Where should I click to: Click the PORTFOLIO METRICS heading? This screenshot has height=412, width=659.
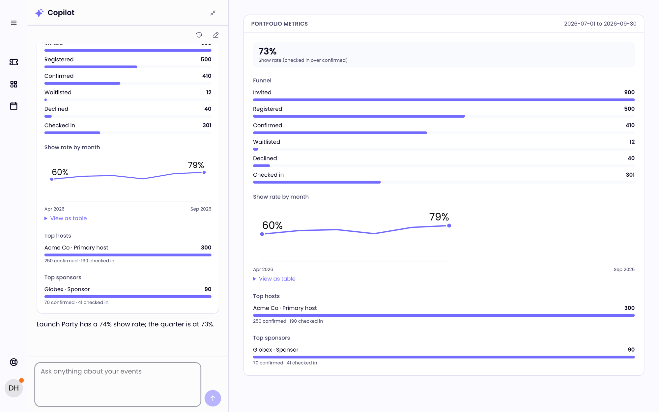pos(279,24)
